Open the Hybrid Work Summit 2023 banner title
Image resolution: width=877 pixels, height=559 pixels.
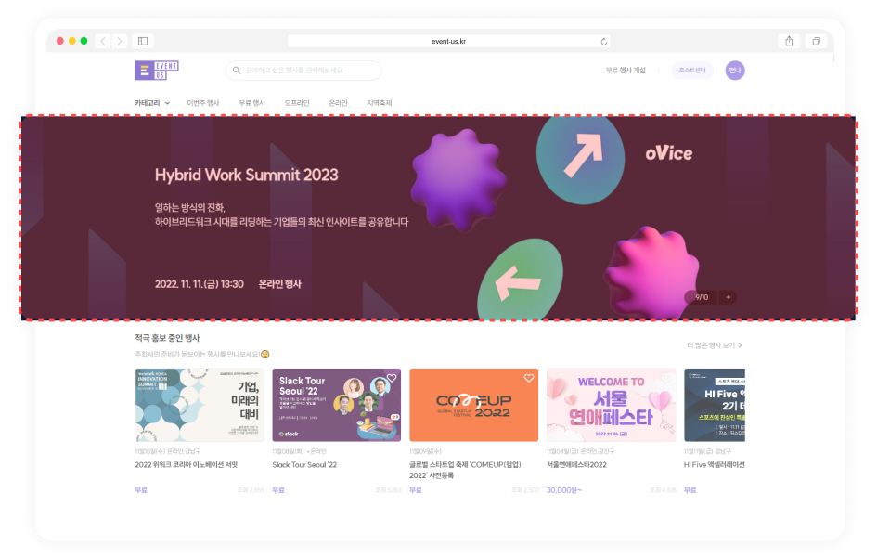247,175
